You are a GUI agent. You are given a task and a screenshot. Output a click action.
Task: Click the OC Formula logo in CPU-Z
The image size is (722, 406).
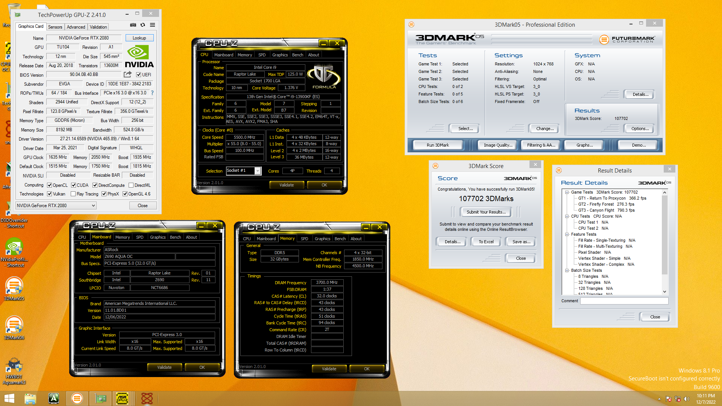pyautogui.click(x=324, y=76)
